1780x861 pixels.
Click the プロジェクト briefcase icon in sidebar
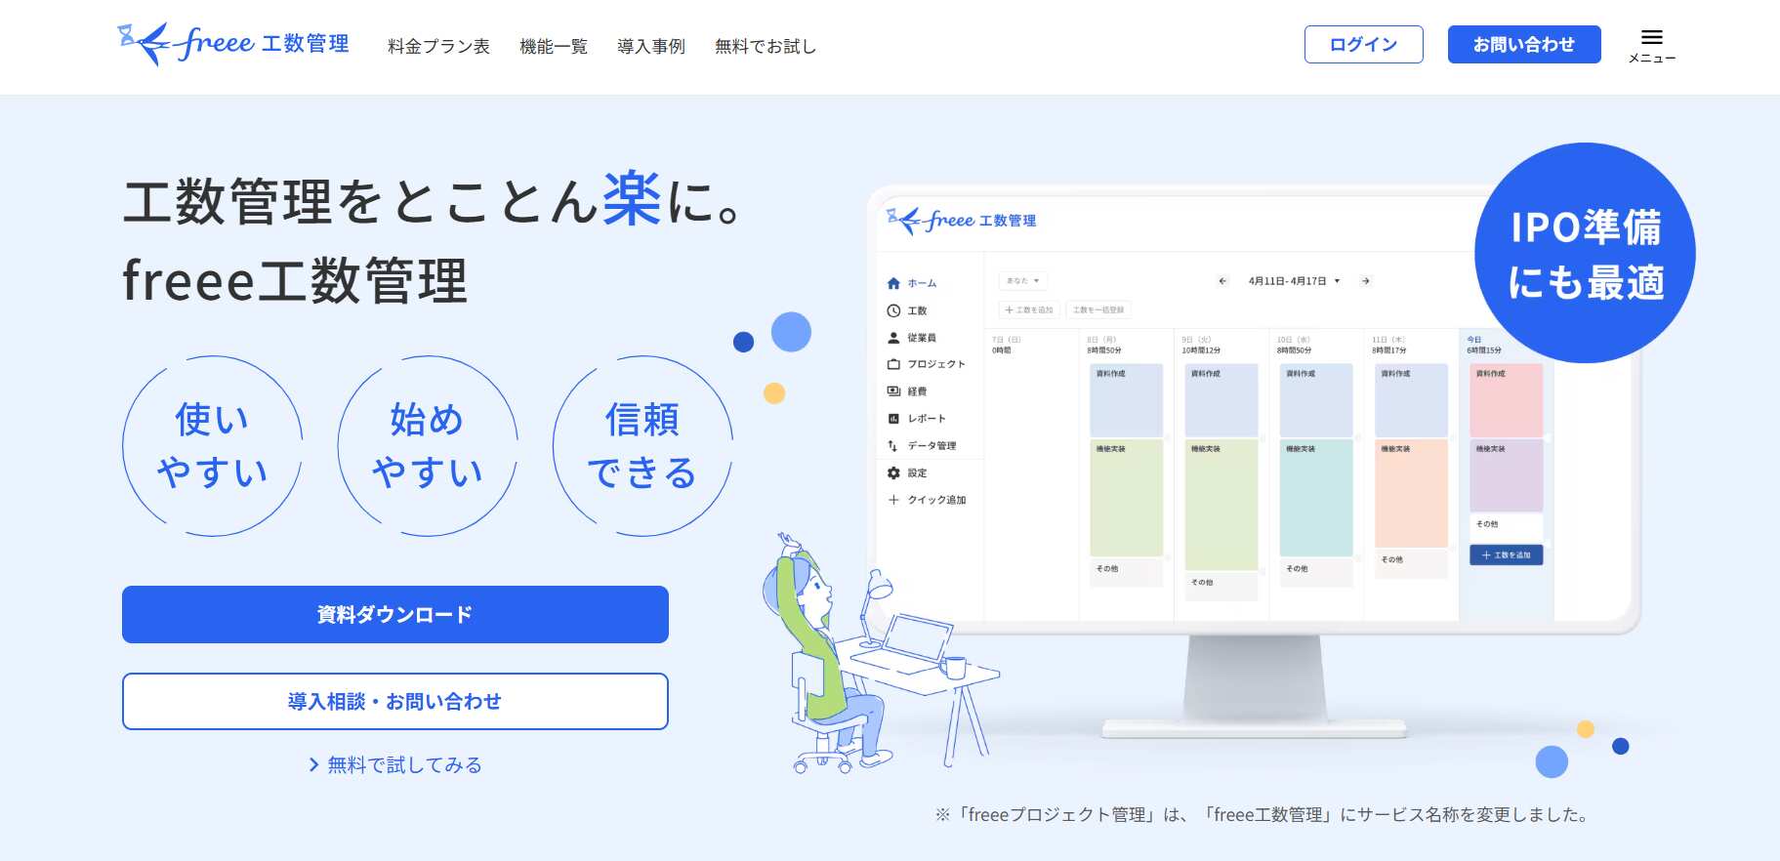click(893, 364)
